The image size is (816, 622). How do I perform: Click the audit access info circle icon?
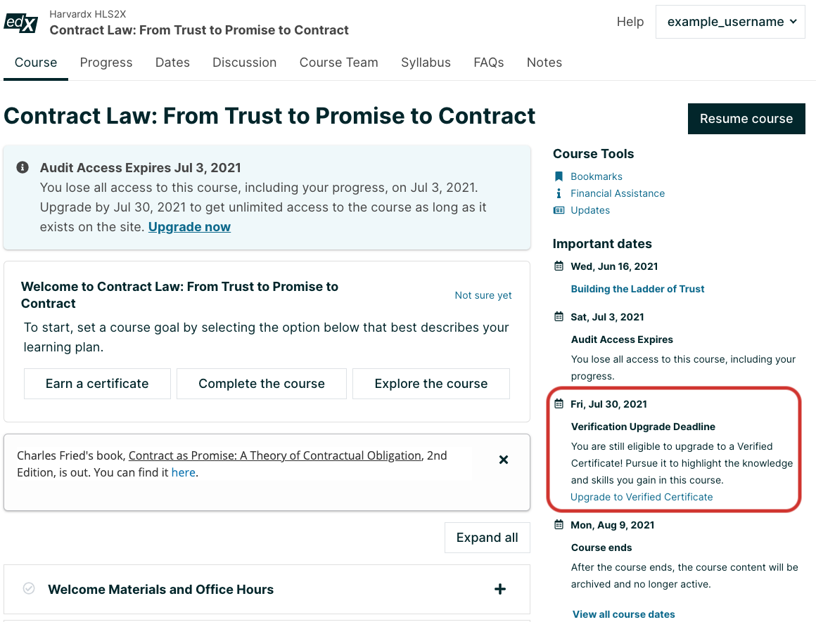(23, 167)
